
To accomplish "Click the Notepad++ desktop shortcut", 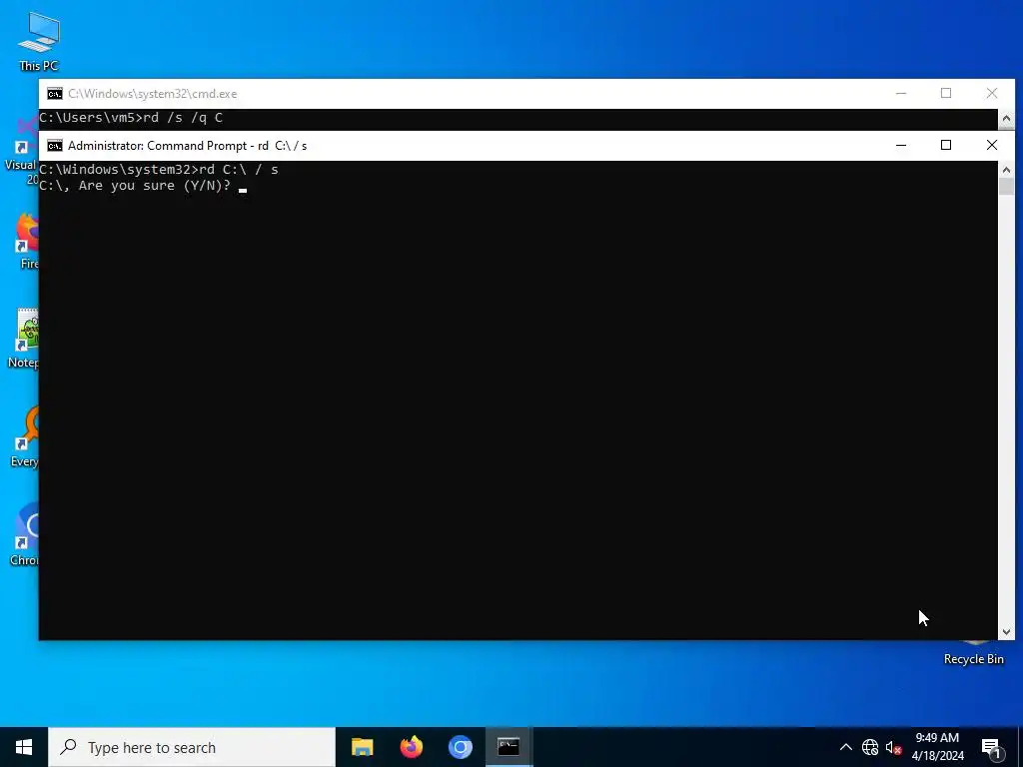I will click(x=25, y=340).
